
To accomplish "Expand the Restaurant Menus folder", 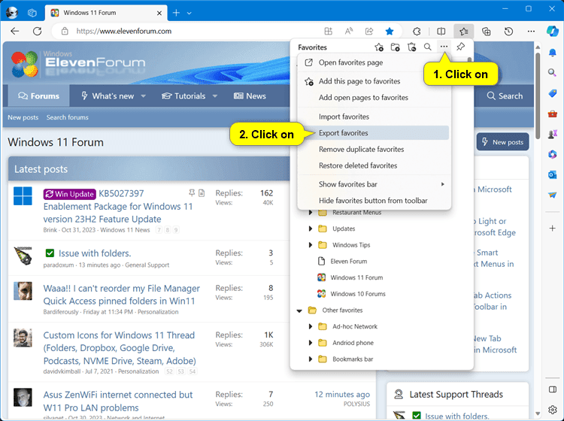I will (x=311, y=213).
